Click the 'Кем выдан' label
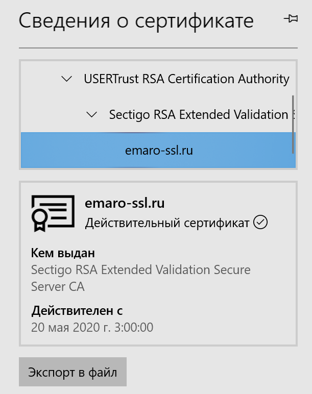The image size is (312, 394). coord(63,253)
